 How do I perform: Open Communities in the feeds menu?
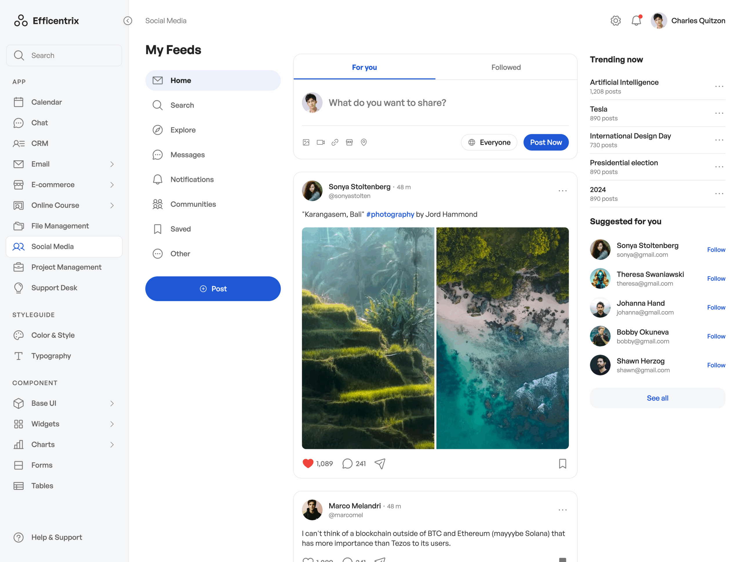coord(193,204)
